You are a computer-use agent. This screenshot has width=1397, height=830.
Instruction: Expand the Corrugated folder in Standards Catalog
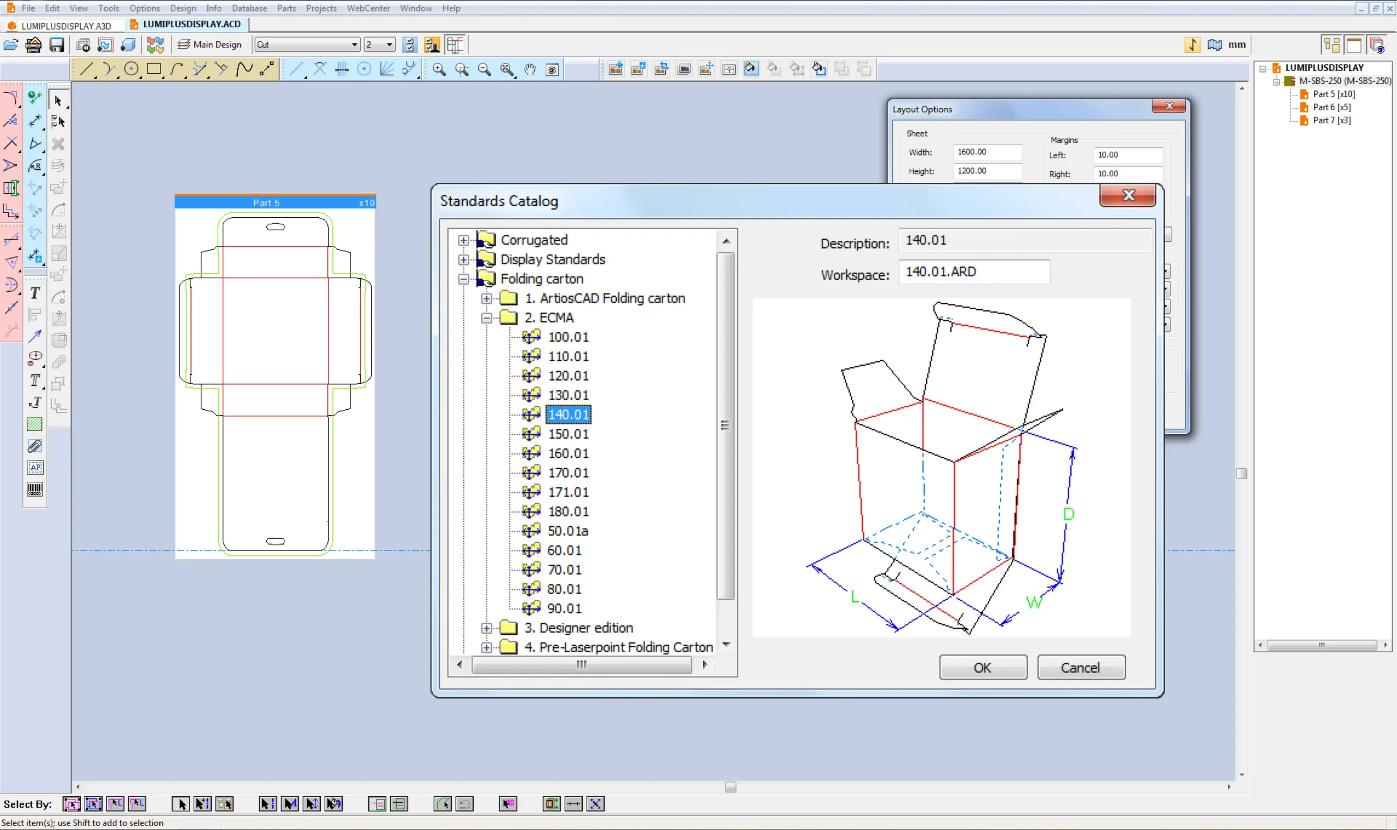(x=464, y=240)
